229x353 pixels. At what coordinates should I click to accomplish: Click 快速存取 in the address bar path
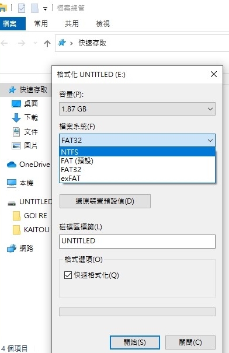(x=92, y=43)
